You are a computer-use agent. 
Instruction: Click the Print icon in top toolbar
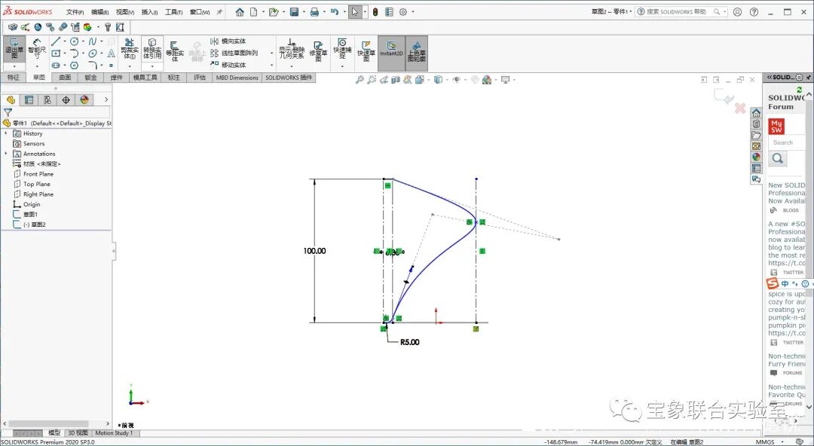(x=314, y=12)
